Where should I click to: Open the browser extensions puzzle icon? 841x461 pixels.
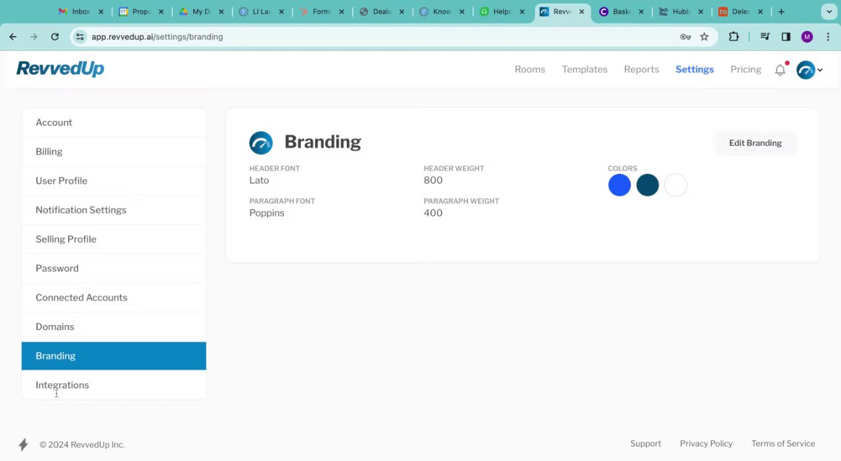[734, 37]
